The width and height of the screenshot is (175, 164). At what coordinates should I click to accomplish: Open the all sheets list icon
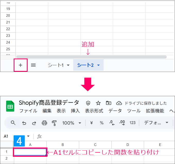(33, 65)
